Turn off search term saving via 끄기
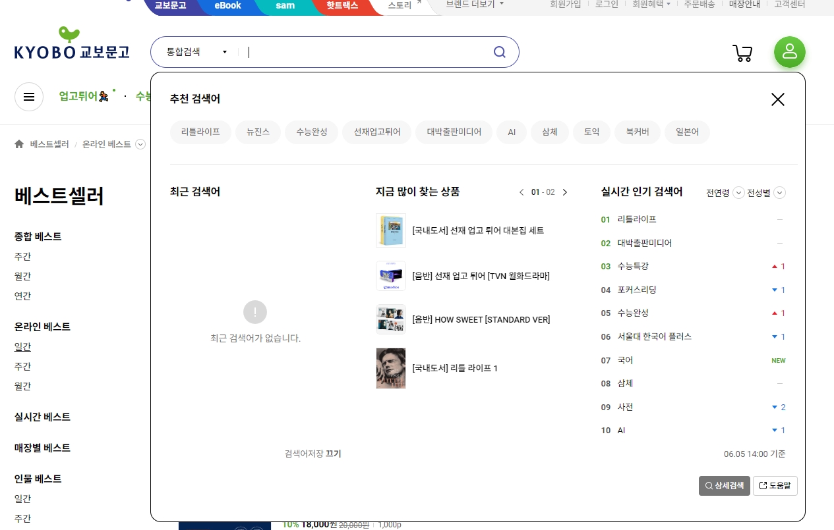Viewport: 834px width, 530px height. (x=333, y=454)
